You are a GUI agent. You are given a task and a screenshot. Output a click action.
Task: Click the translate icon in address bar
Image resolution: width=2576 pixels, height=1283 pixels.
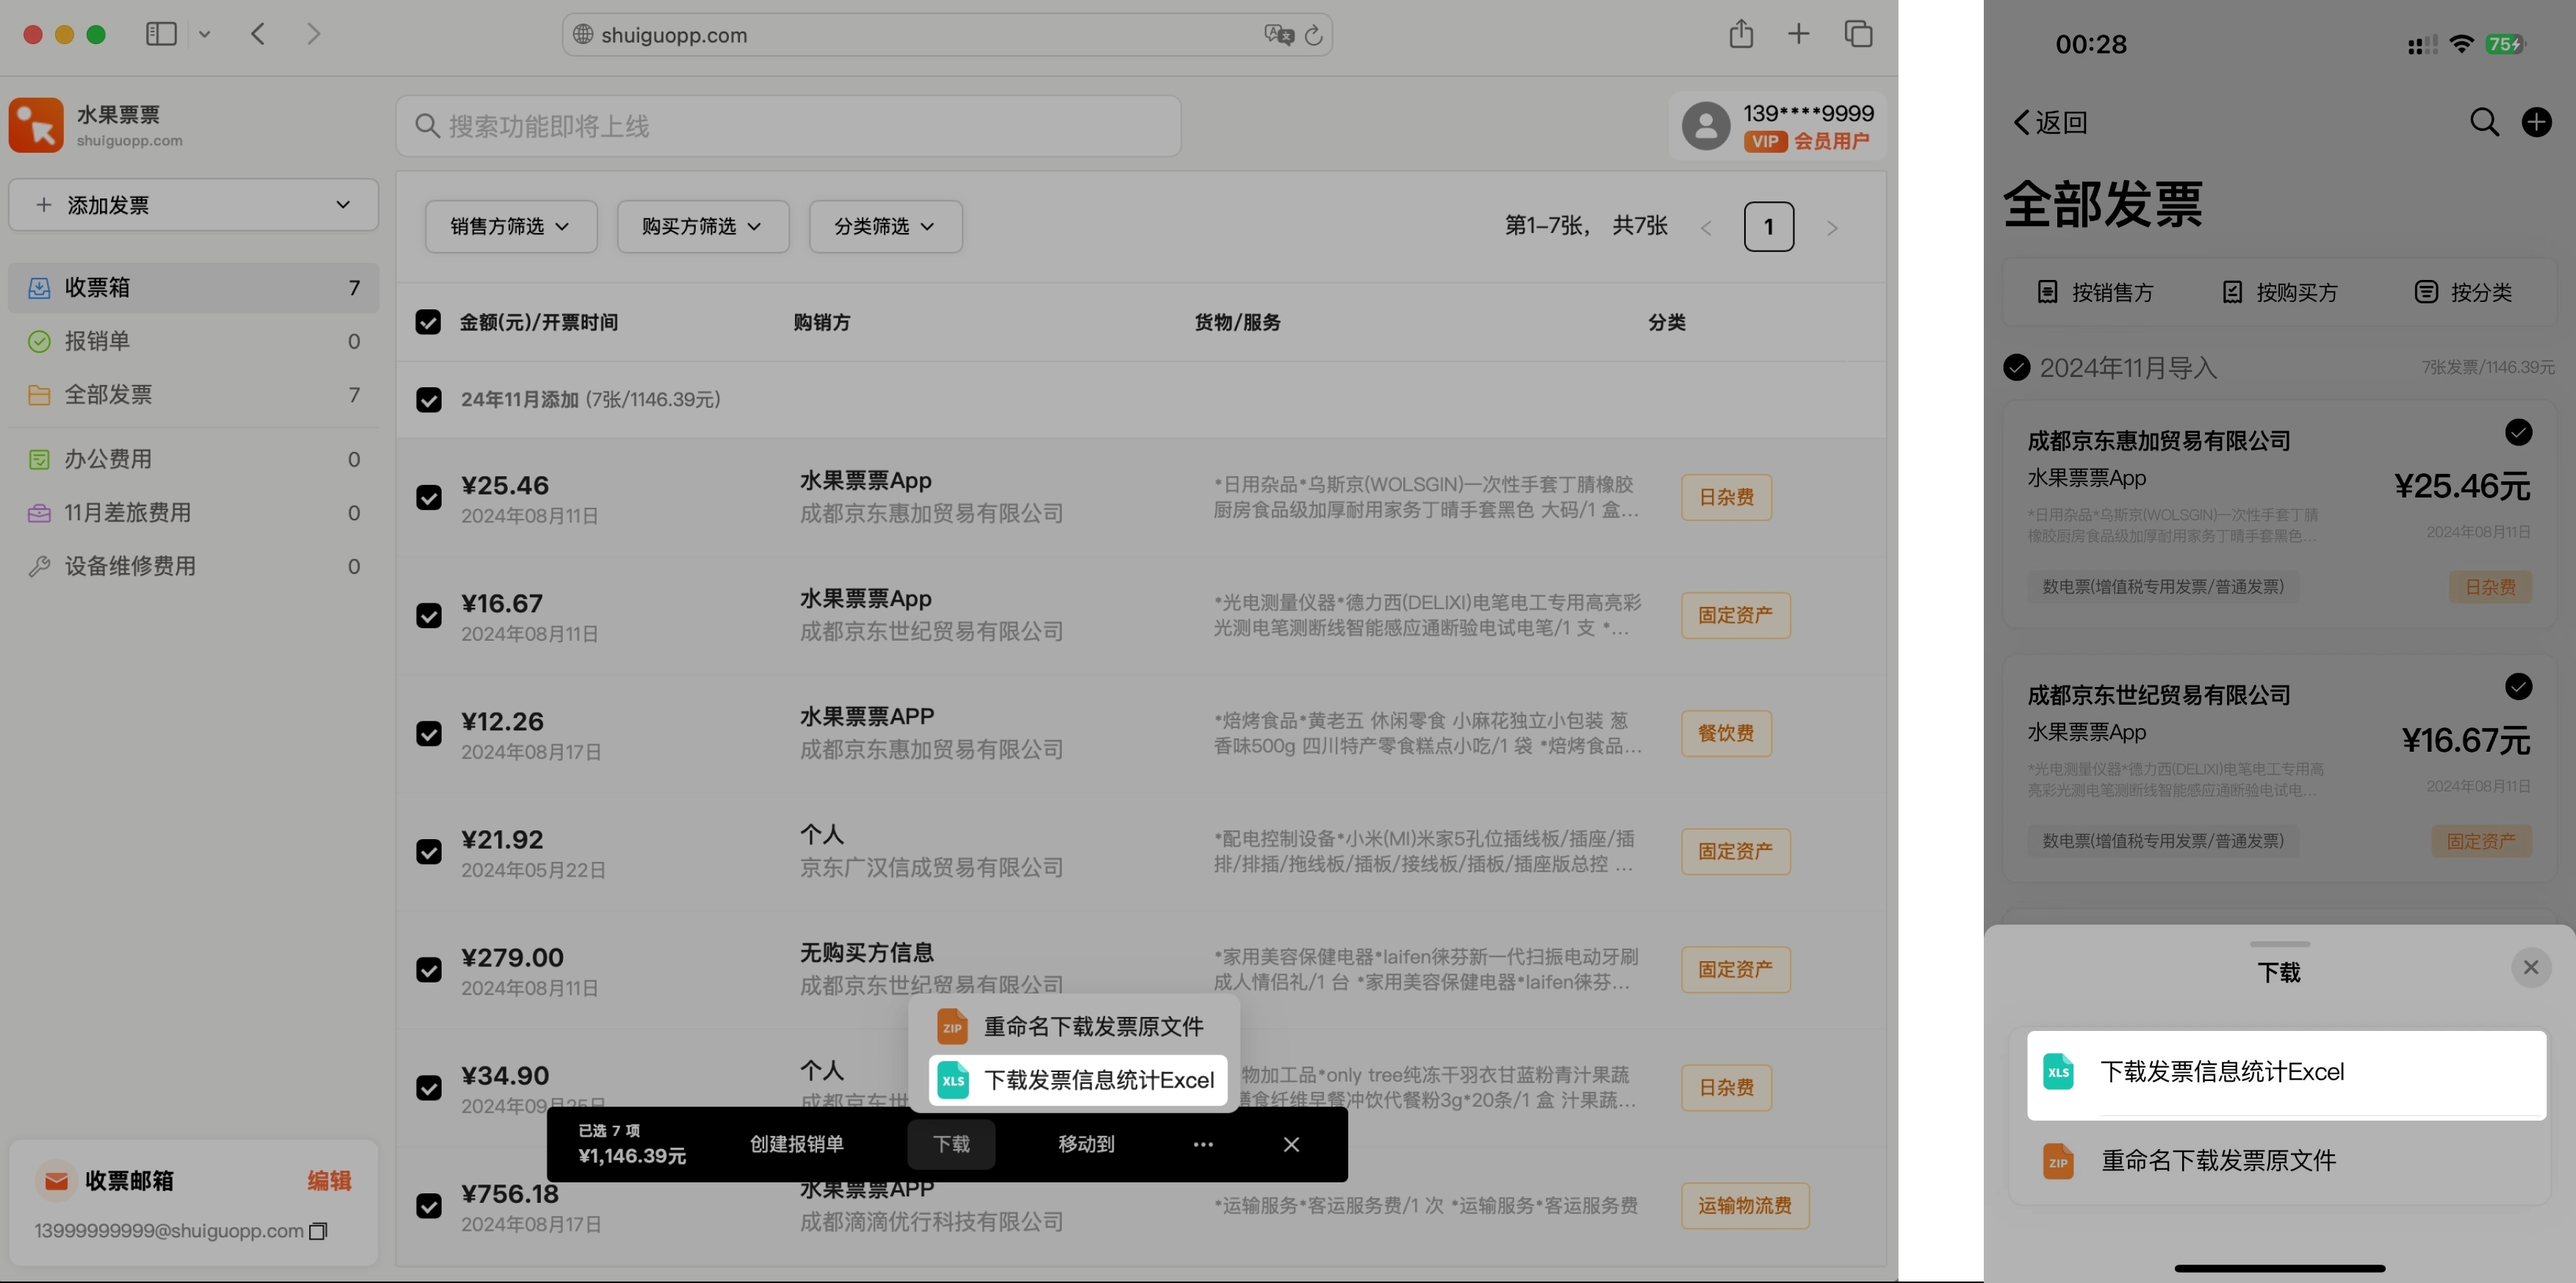click(x=1279, y=35)
